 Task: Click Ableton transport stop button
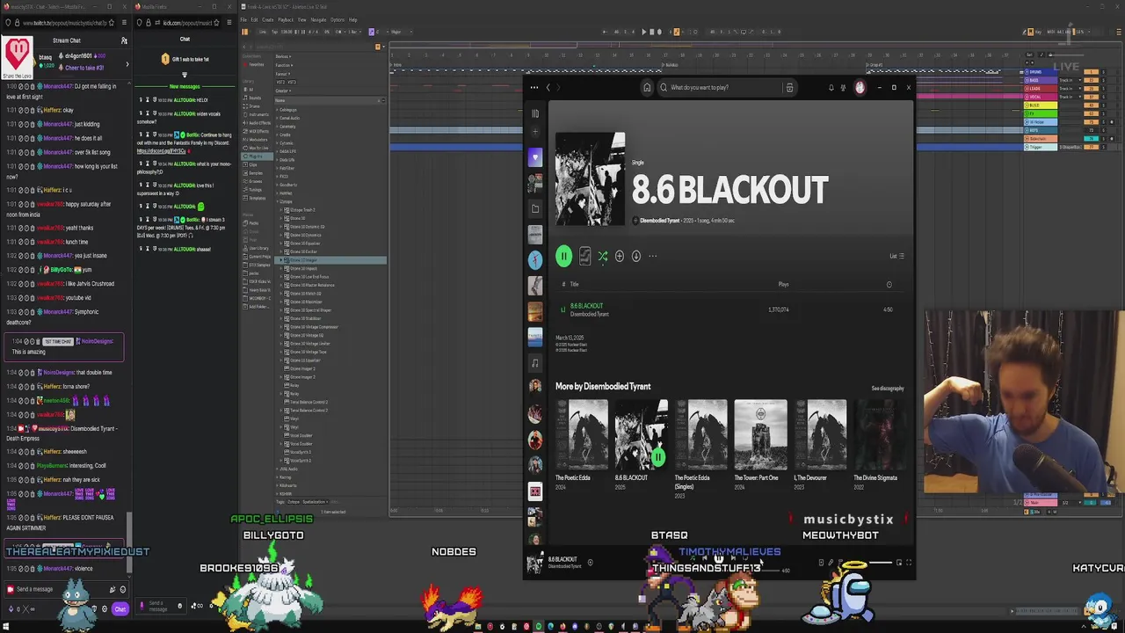[x=652, y=32]
